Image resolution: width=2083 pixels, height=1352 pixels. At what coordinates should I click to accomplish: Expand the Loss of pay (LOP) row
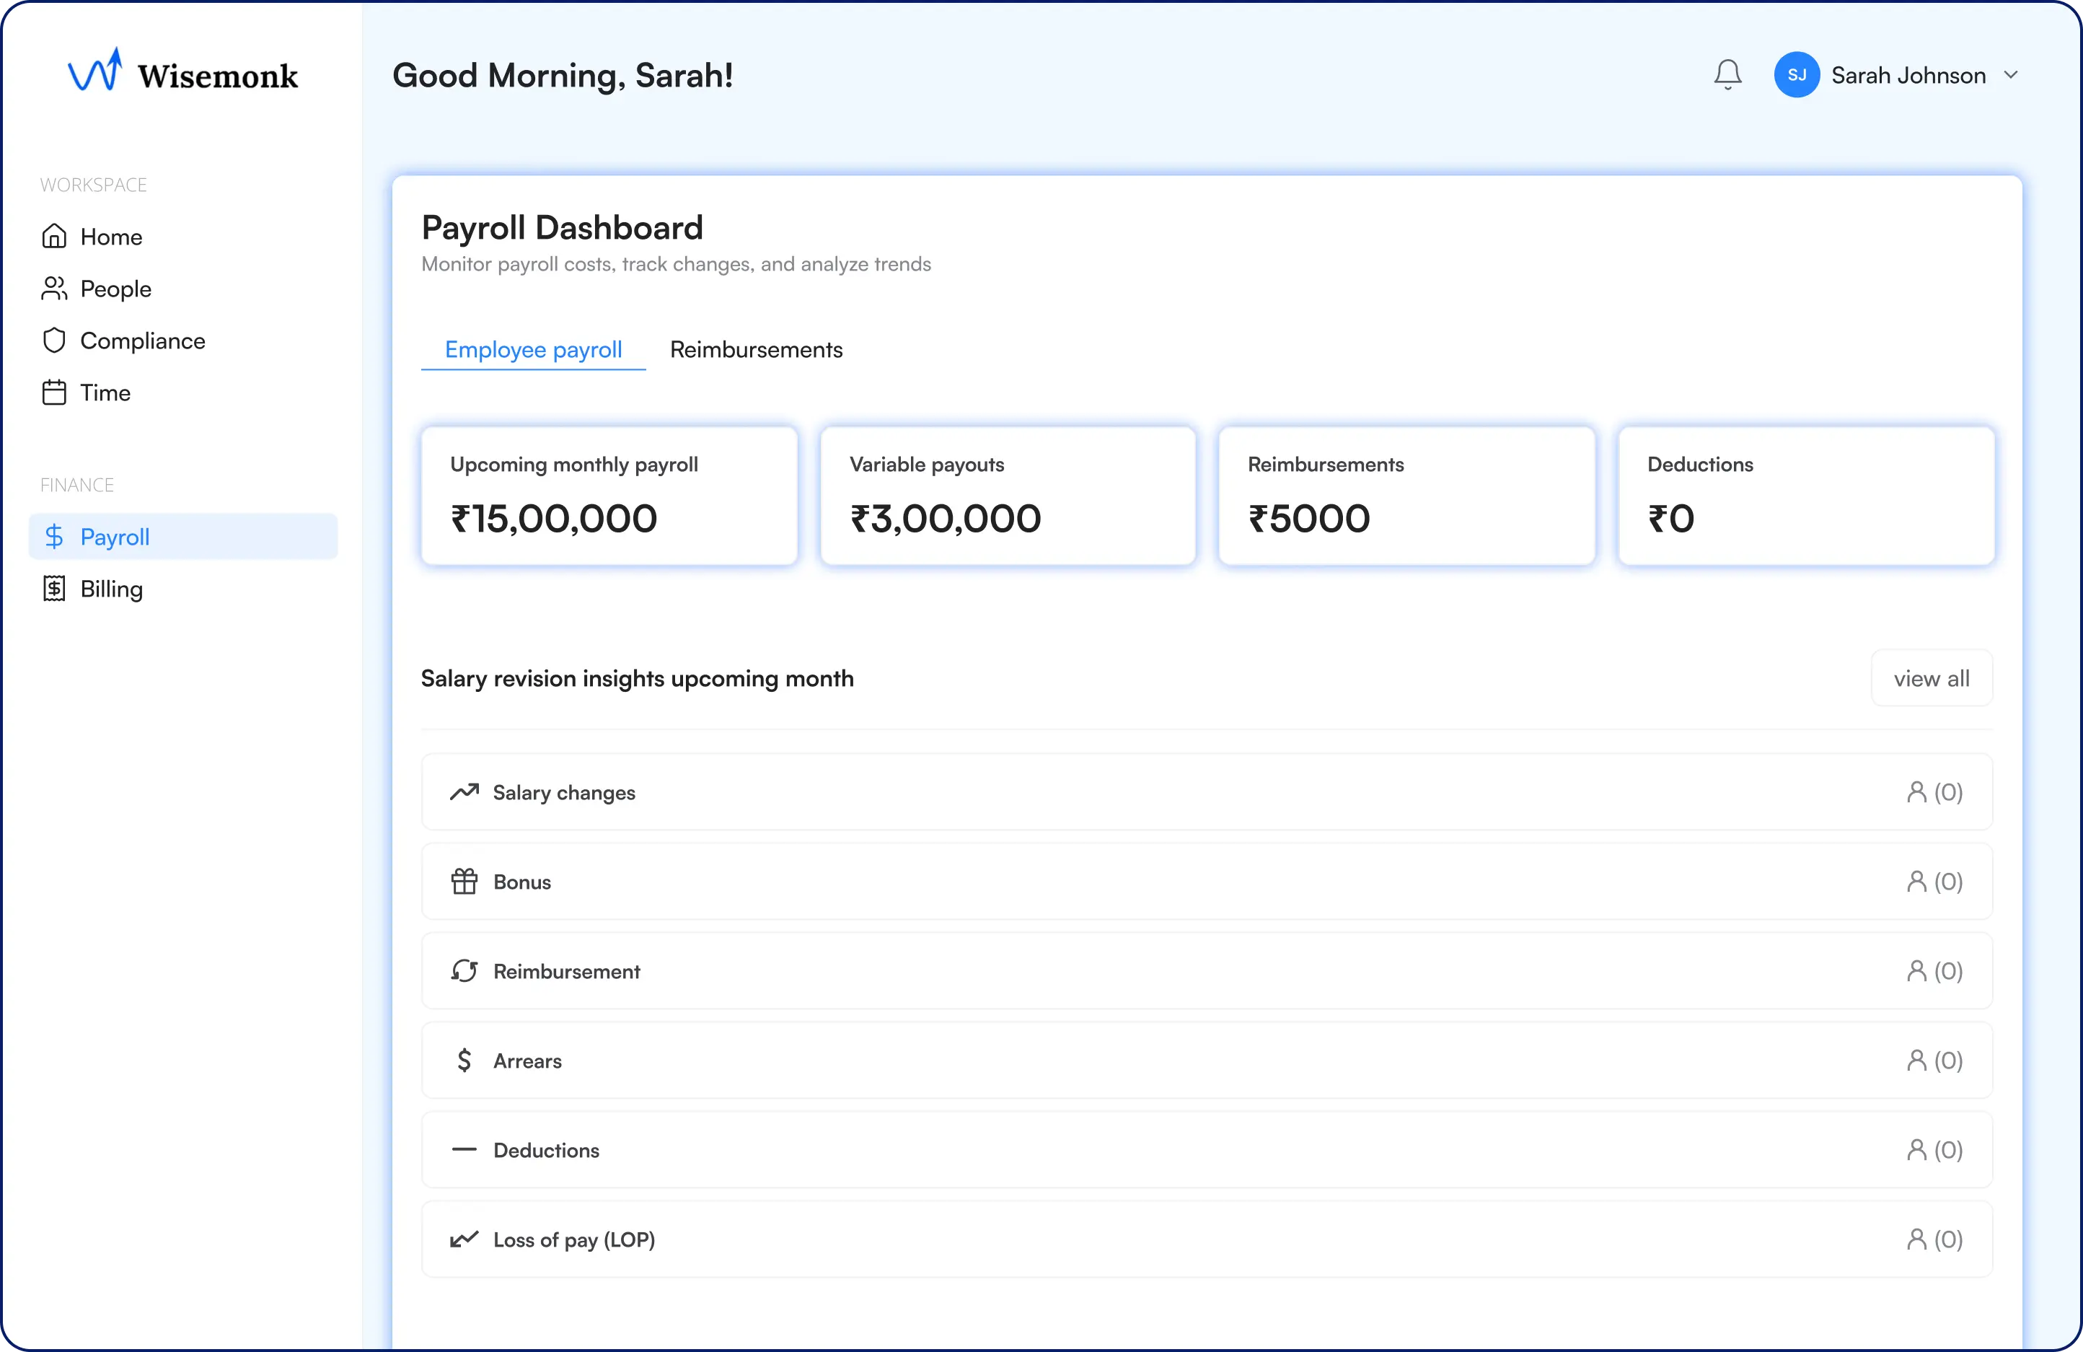[x=1206, y=1239]
